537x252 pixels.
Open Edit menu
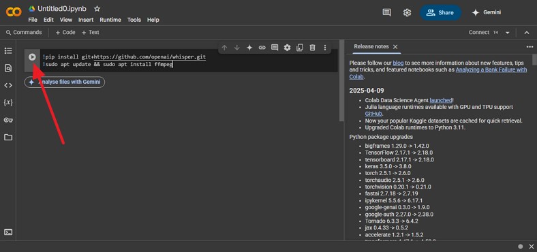point(48,20)
